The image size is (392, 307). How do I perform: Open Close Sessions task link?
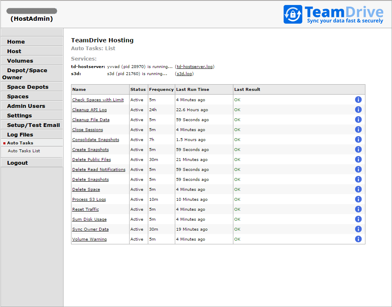click(88, 129)
